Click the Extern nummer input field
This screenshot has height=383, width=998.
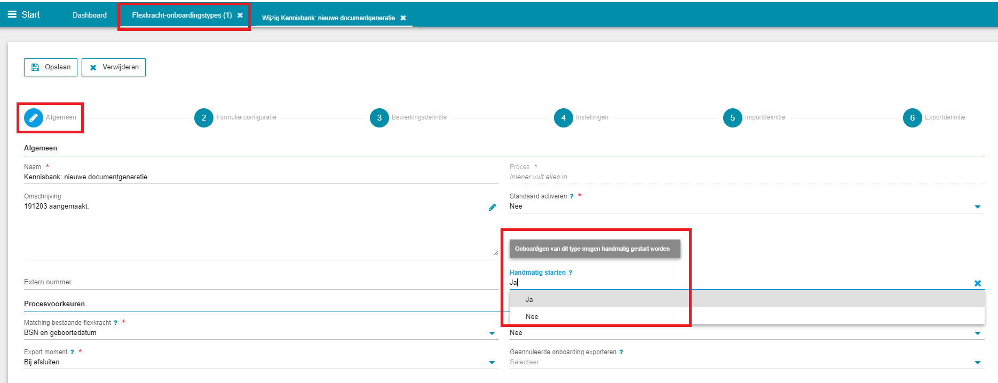tap(262, 282)
